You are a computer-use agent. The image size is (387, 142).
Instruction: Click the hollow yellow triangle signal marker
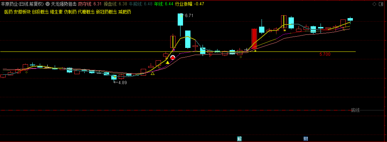153,73
